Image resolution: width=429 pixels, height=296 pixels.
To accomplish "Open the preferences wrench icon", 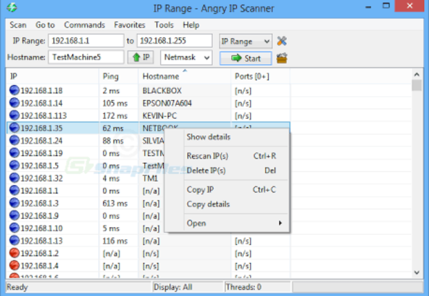I will click(x=282, y=41).
